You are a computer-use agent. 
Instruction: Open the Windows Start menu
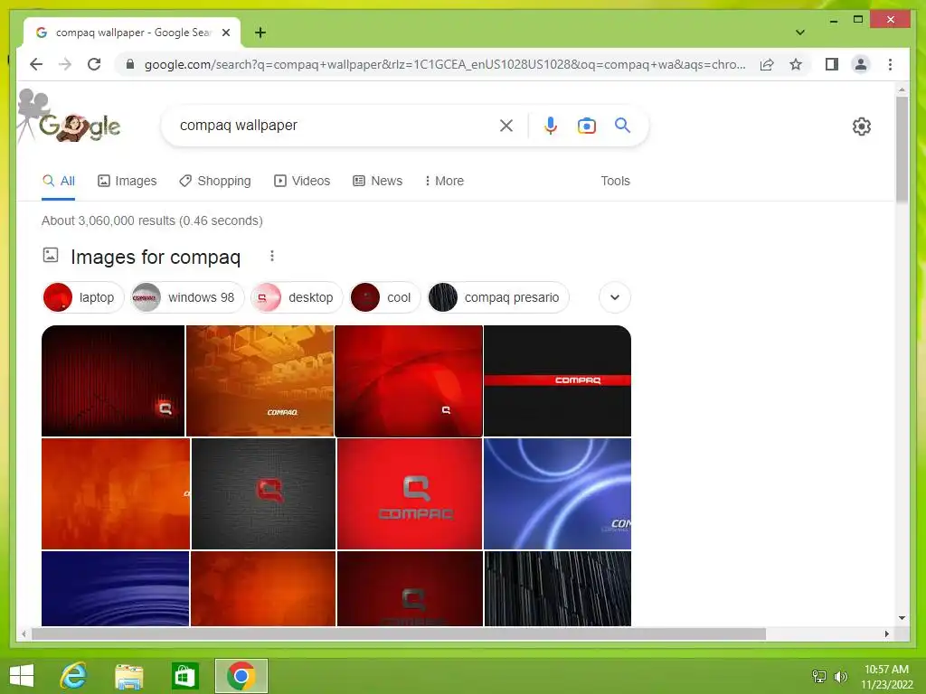(22, 676)
